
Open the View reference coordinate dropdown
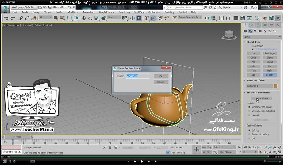pyautogui.click(x=114, y=17)
